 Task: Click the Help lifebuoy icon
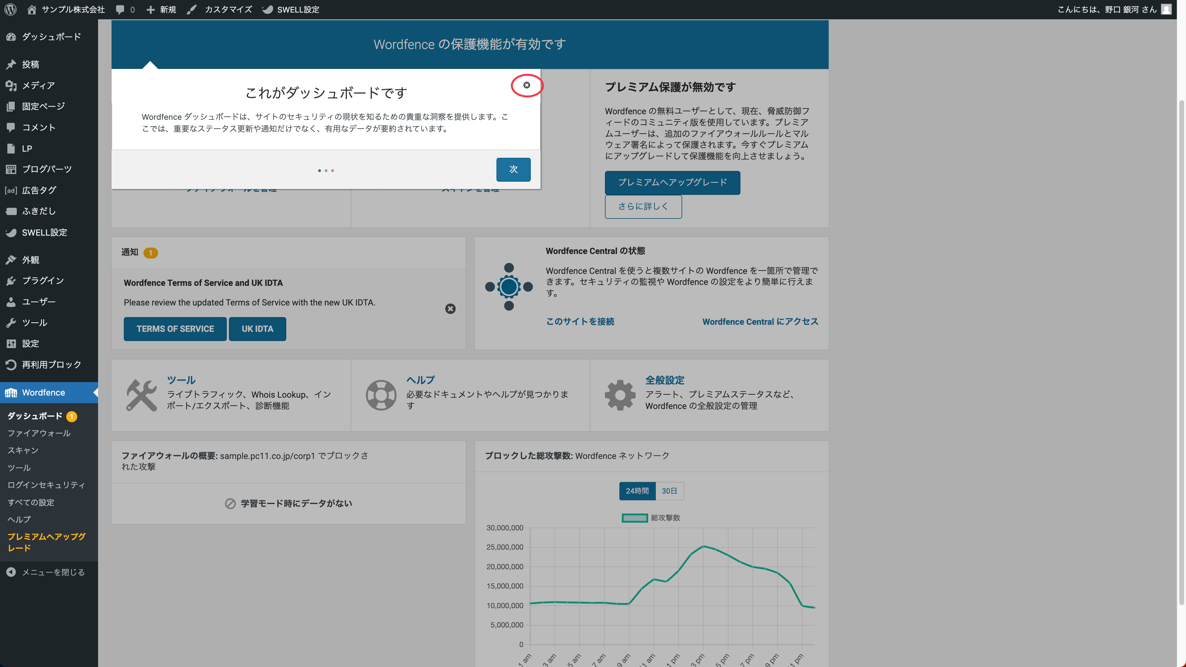381,395
